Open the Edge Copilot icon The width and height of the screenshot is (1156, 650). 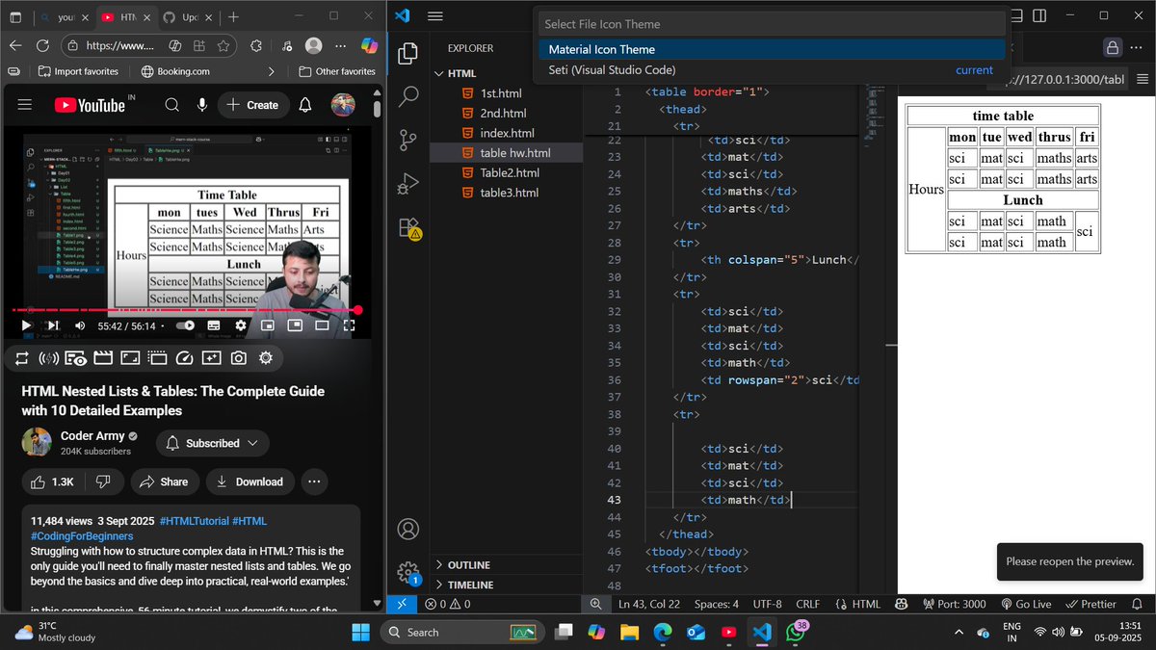click(369, 45)
